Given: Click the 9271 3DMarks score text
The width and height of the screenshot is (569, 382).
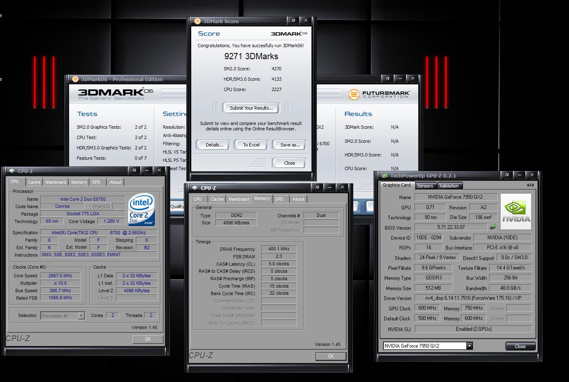Looking at the screenshot, I should coord(251,56).
